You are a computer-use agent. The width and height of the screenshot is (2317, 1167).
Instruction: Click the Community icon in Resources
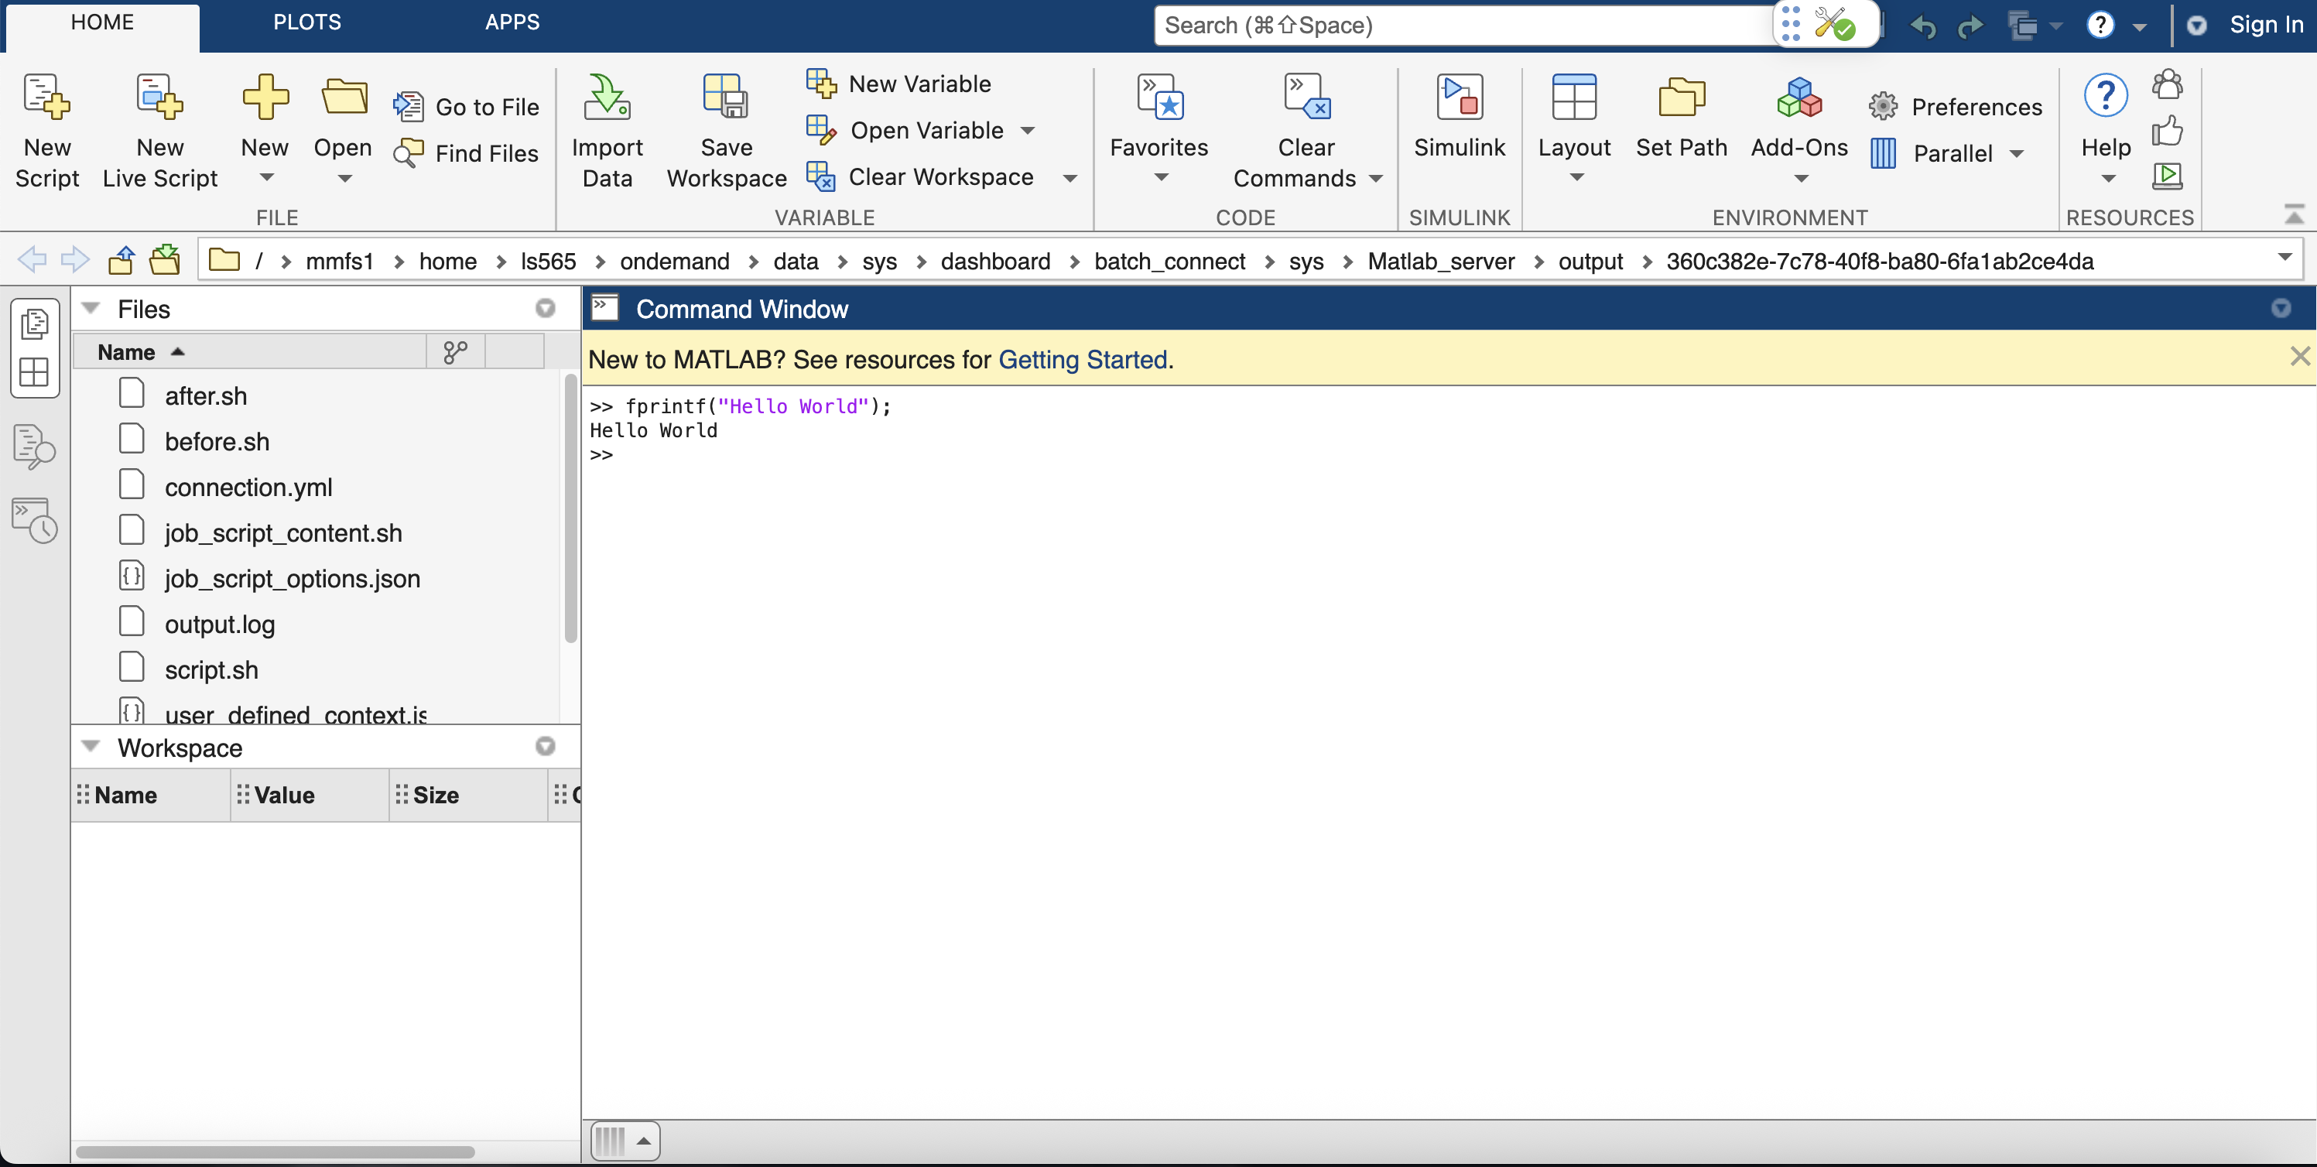2168,84
